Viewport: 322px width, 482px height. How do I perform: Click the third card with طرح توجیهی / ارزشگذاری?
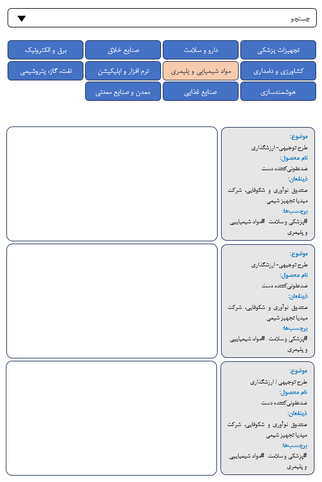coord(267,418)
